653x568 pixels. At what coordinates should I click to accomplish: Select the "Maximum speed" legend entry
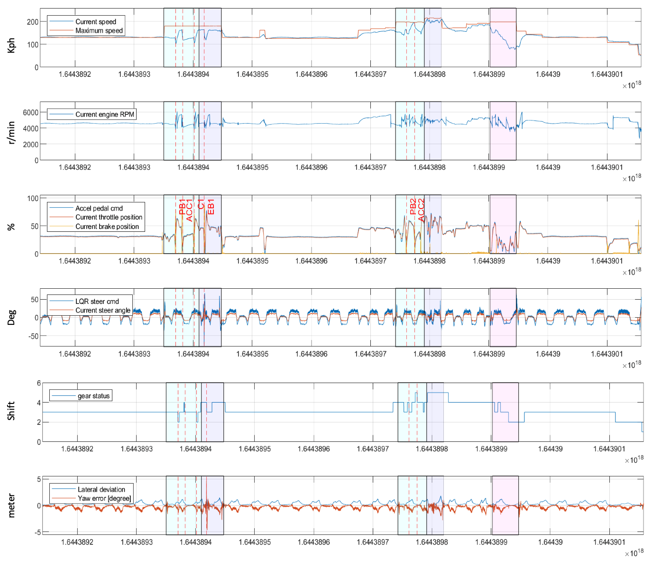click(99, 31)
